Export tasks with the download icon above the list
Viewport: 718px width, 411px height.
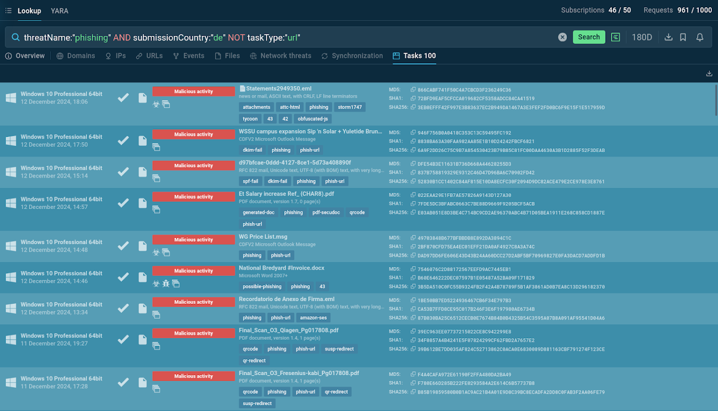click(x=709, y=74)
